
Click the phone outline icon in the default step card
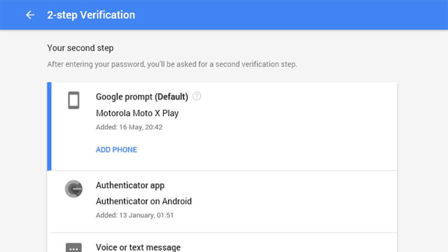(73, 100)
